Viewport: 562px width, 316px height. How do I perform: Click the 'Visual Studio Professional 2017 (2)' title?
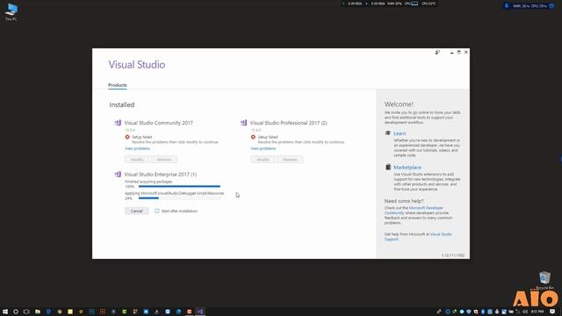pyautogui.click(x=289, y=123)
